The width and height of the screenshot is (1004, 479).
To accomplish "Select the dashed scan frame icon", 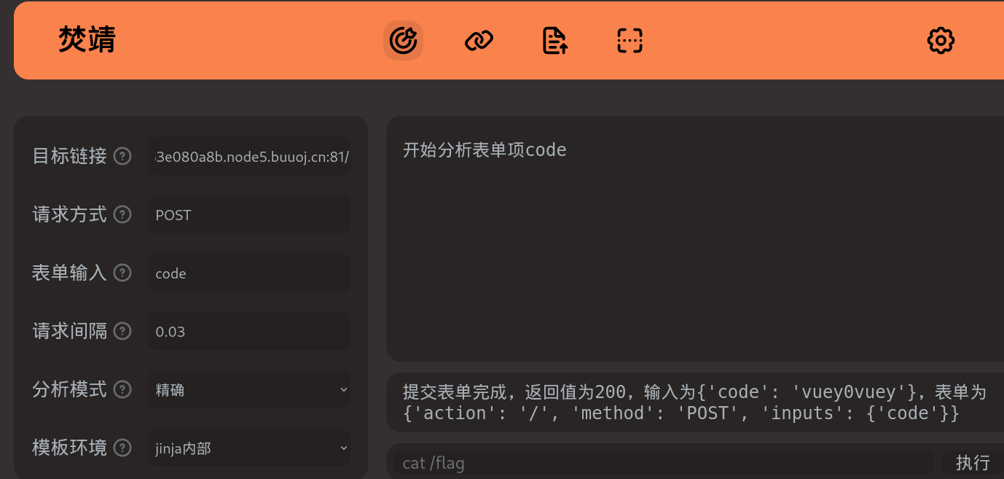I will point(630,40).
